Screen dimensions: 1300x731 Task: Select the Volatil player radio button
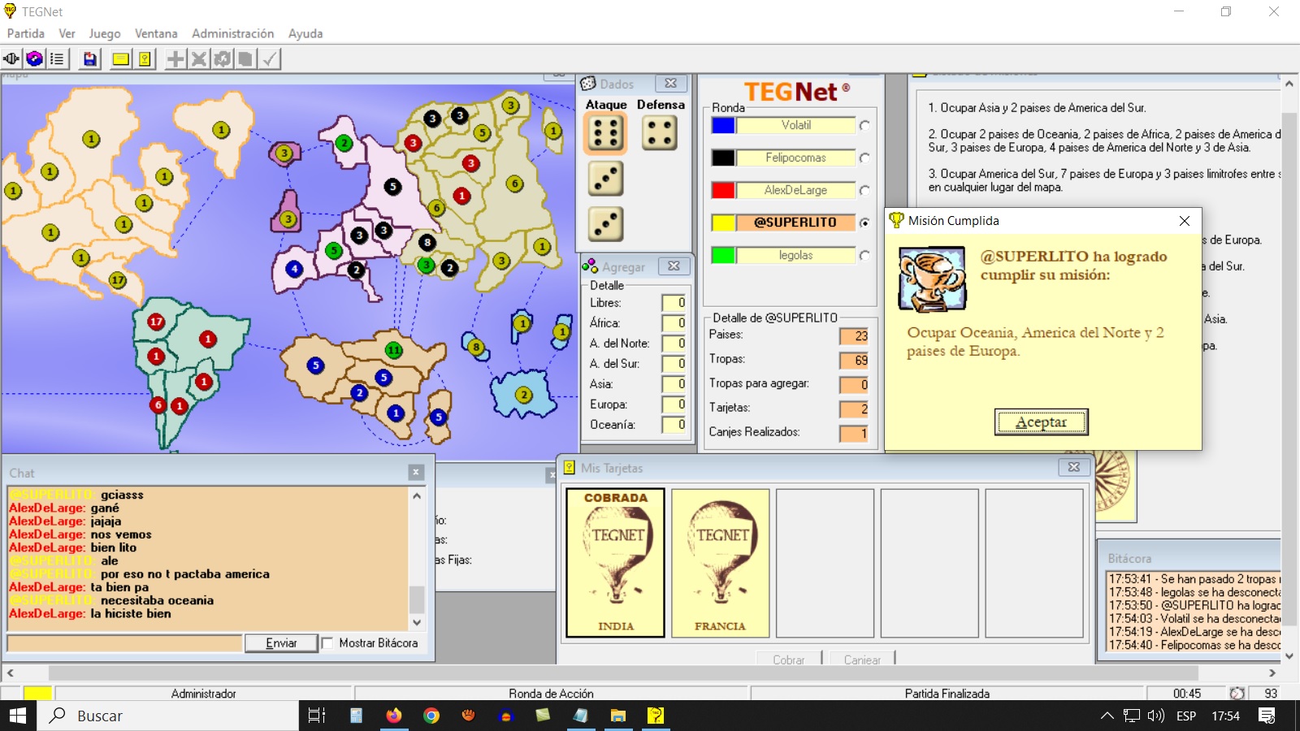(864, 126)
